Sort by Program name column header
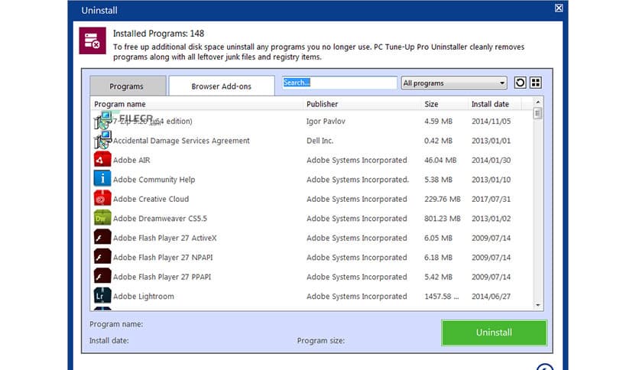 click(x=120, y=104)
